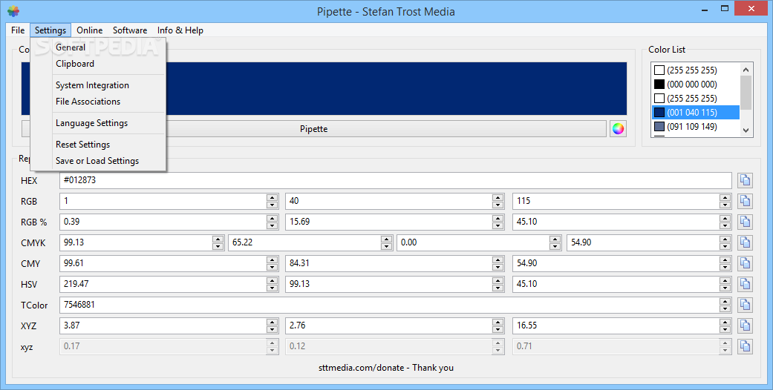
Task: Copy the CMYK row values
Action: point(745,242)
